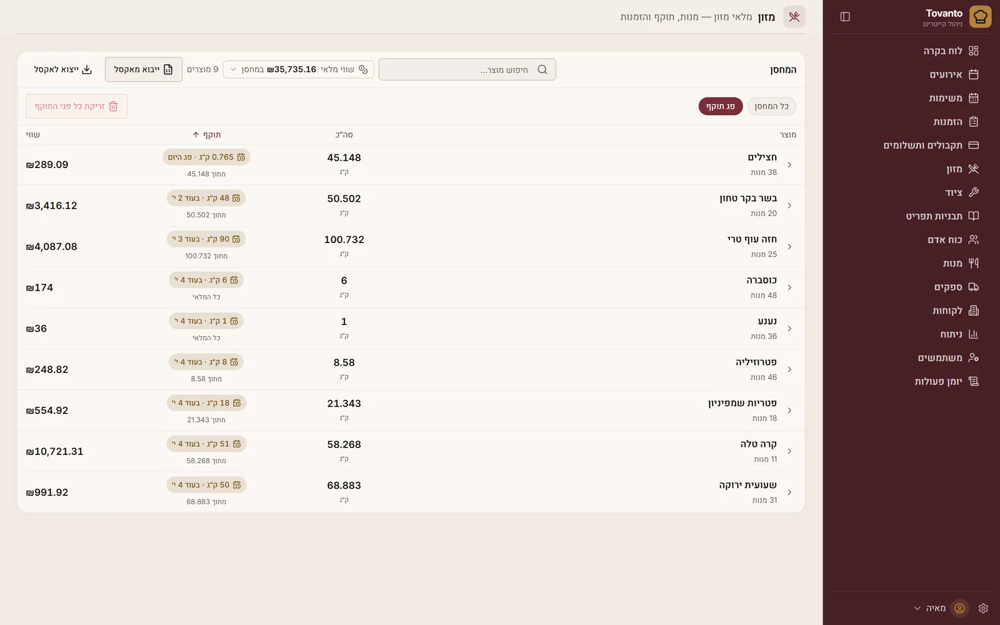Click the quantity 100.732 in חזה עוף טרי row
1000x625 pixels.
344,239
